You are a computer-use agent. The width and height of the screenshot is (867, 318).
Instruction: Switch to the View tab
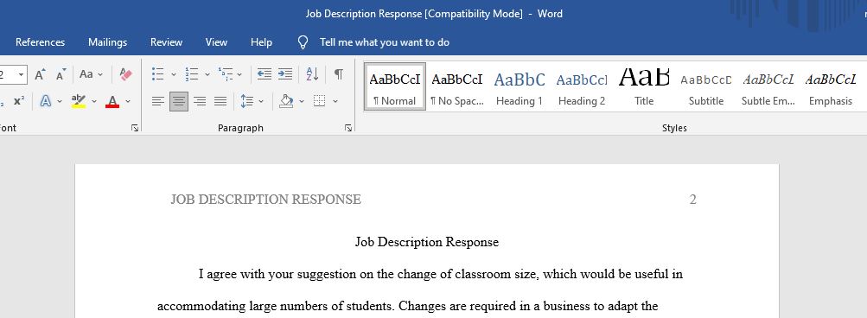pyautogui.click(x=216, y=42)
